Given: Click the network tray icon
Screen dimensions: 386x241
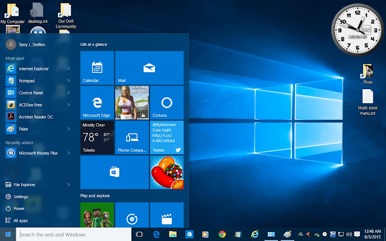Looking at the screenshot, I should 341,234.
